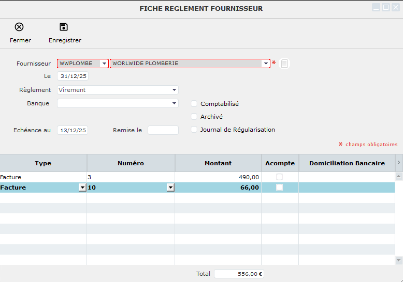Image resolution: width=403 pixels, height=282 pixels.
Task: Tick Acompte checkbox for invoice 3
Action: pyautogui.click(x=280, y=177)
